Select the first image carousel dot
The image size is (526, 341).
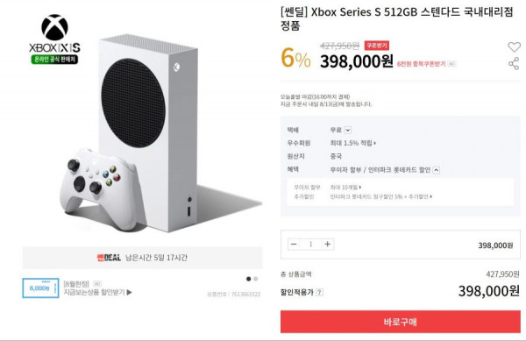(x=249, y=279)
